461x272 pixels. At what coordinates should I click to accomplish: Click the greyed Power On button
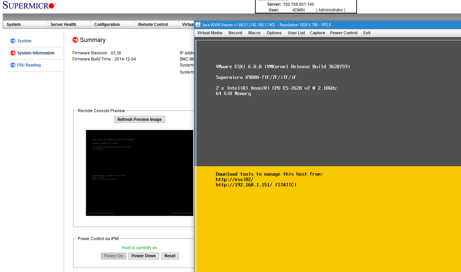[x=113, y=256]
